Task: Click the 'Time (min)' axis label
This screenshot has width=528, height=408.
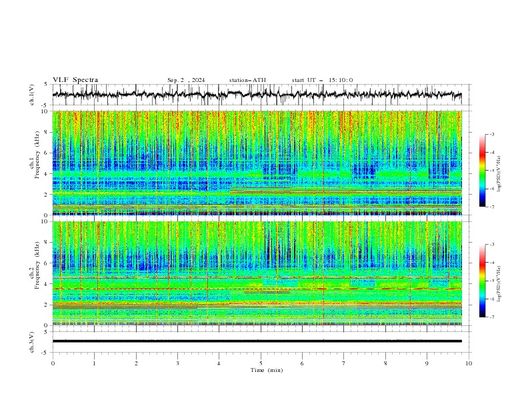Action: point(267,370)
